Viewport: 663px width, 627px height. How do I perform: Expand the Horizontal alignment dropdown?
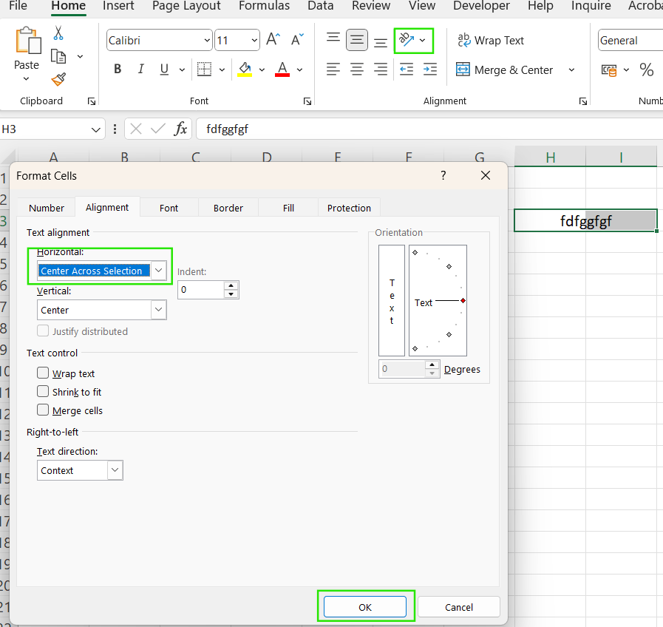159,271
